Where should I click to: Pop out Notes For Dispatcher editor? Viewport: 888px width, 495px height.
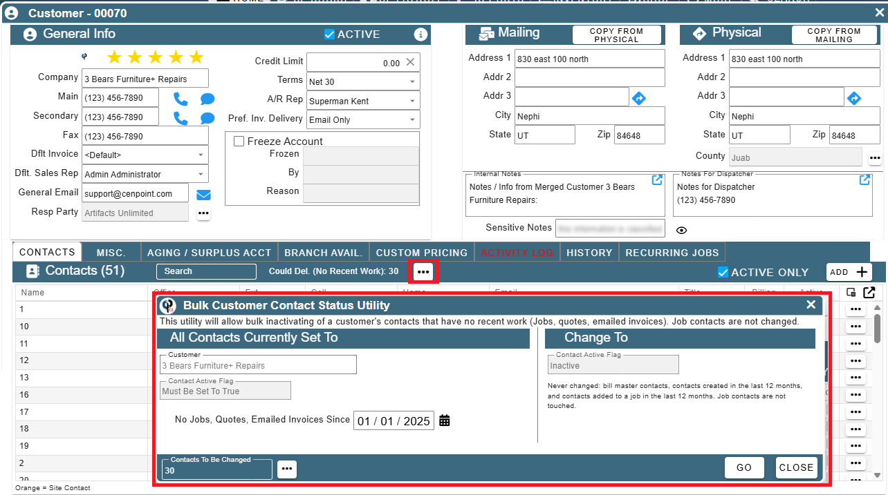tap(864, 180)
